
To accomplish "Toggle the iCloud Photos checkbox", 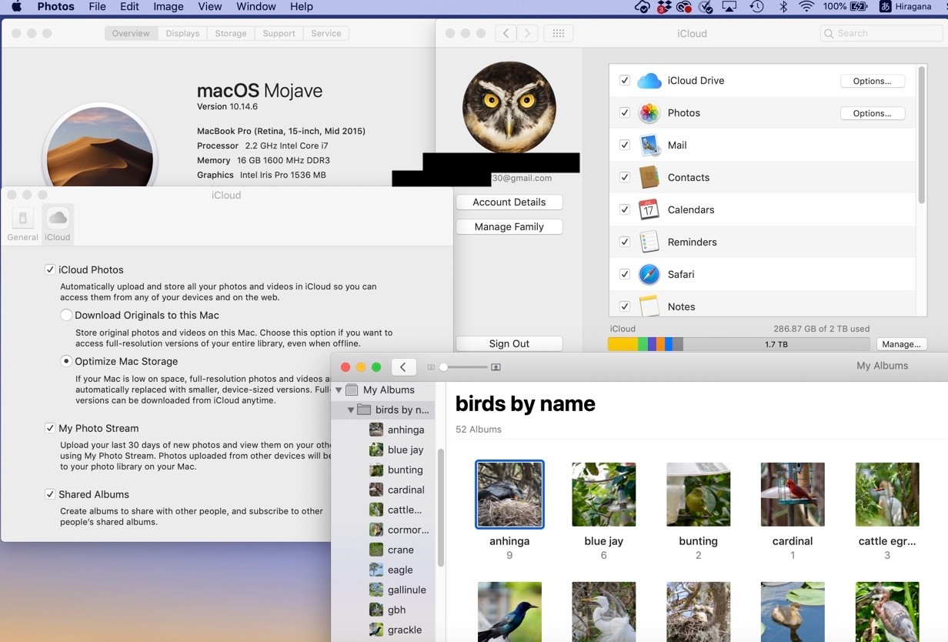I will click(50, 269).
